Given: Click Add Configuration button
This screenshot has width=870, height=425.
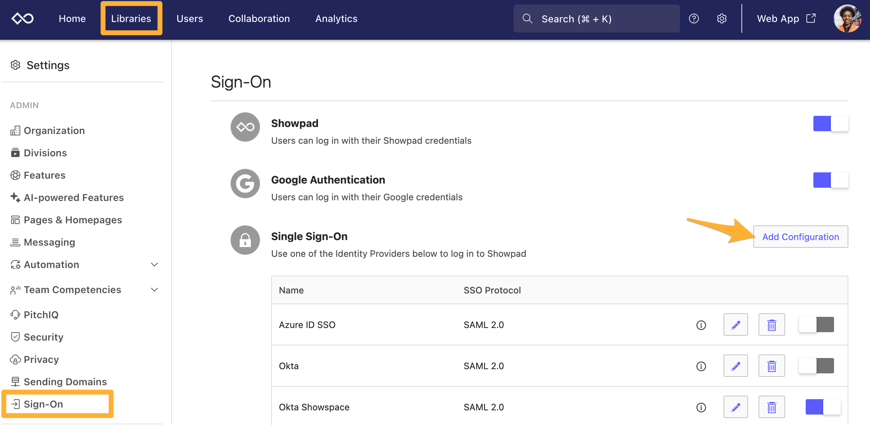Looking at the screenshot, I should [800, 237].
